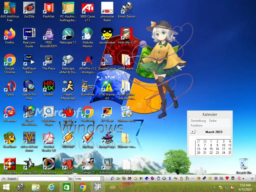Select the 0190 Warner 4.0 icon

click(x=107, y=90)
